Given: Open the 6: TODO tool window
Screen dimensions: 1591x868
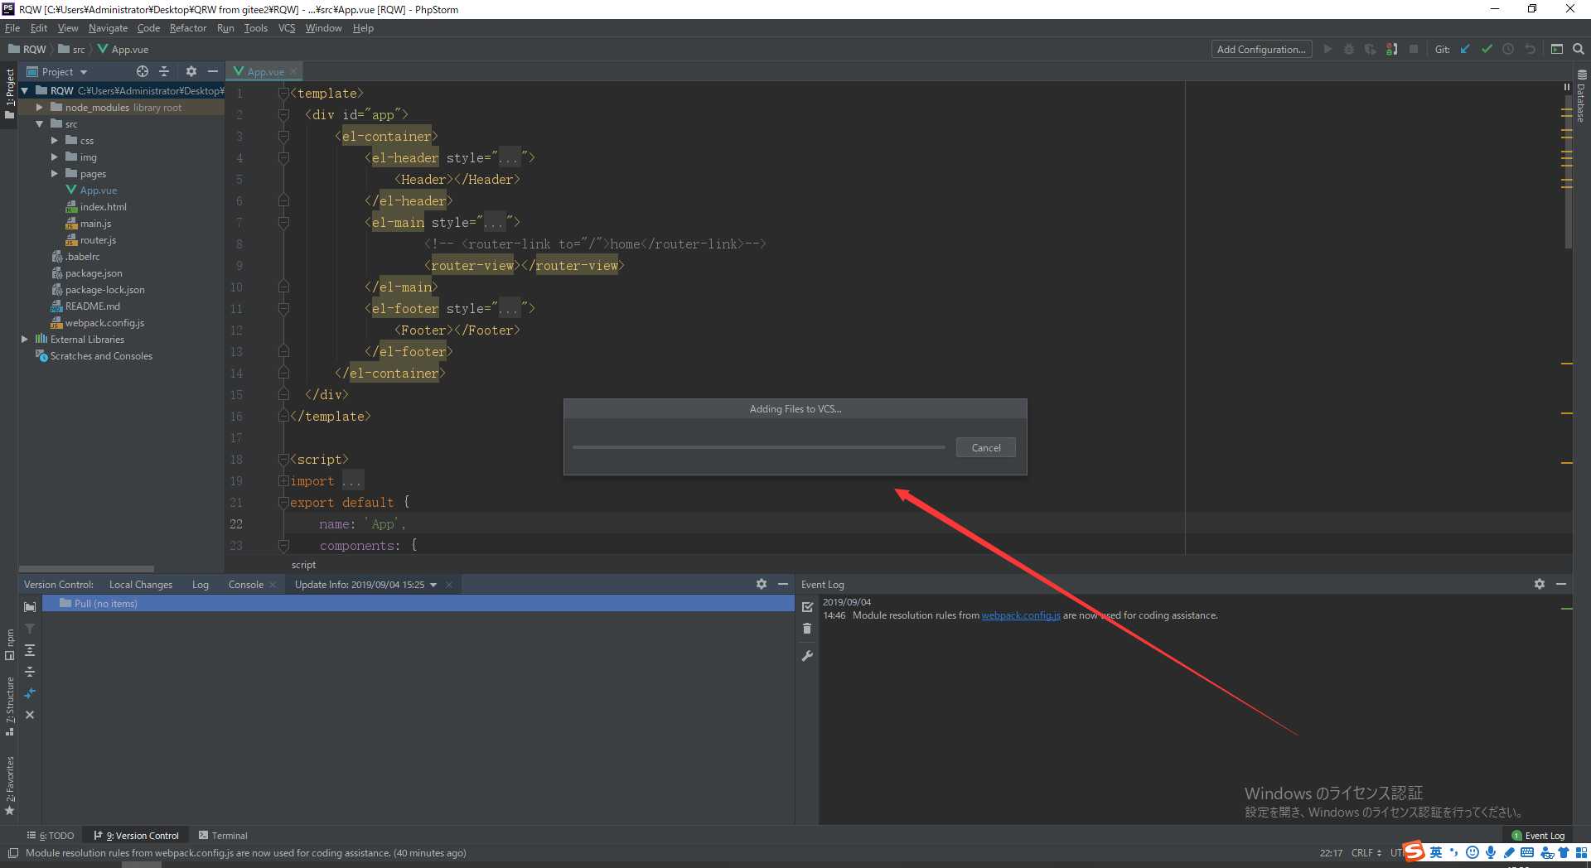Looking at the screenshot, I should click(x=51, y=836).
